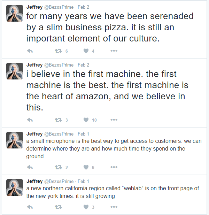The image size is (209, 215).
Task: Retweet the weblab region tweet
Action: pyautogui.click(x=58, y=207)
